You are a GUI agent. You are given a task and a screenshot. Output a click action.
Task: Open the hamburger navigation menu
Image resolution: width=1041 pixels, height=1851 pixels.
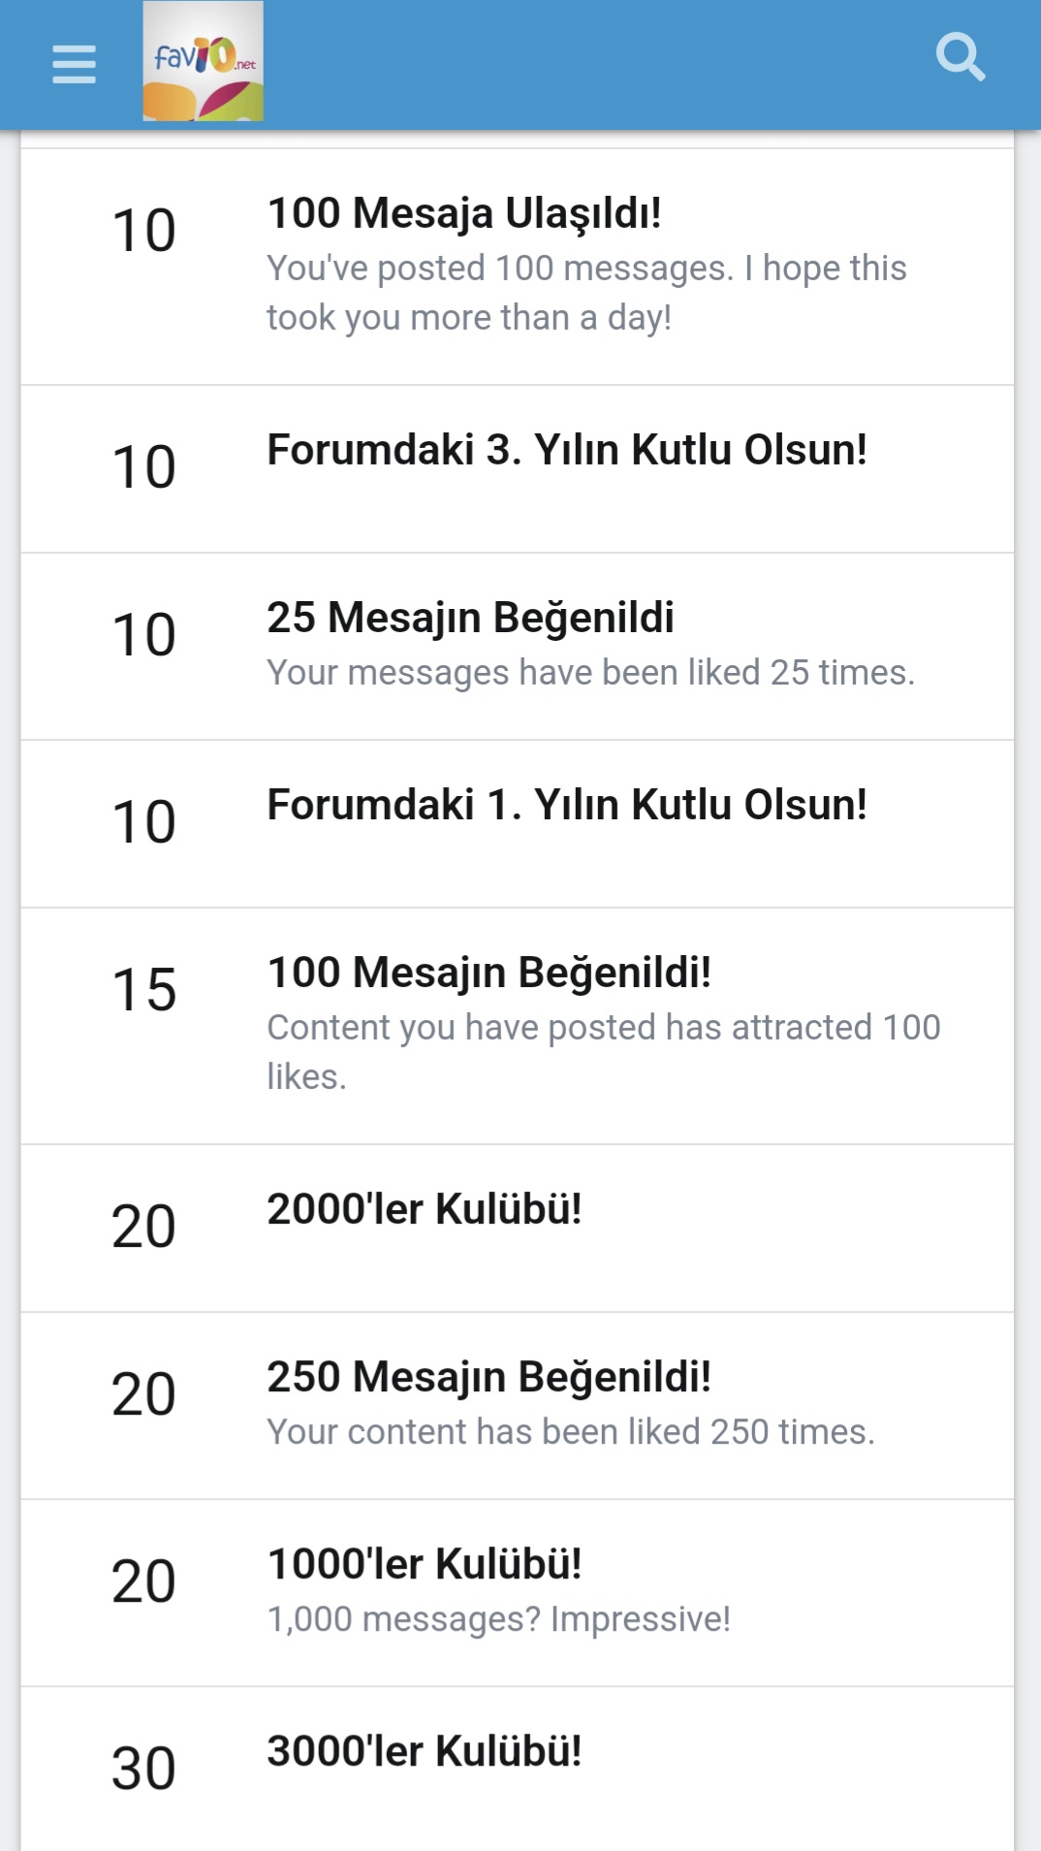74,64
